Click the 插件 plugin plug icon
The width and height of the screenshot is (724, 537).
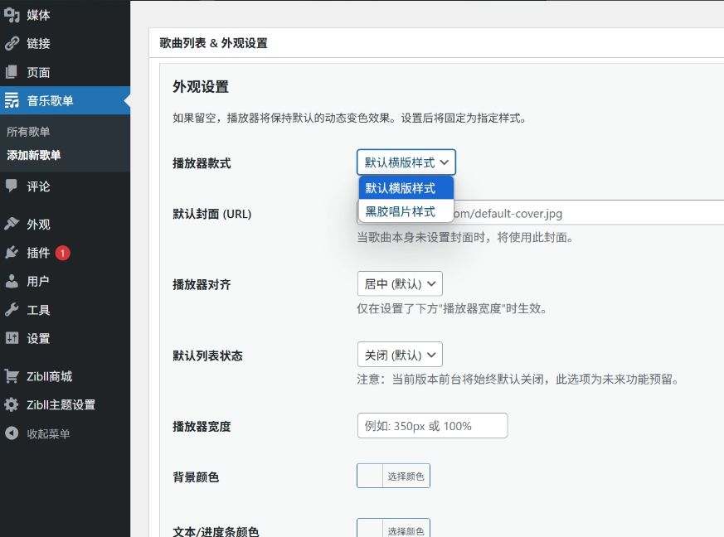[12, 253]
